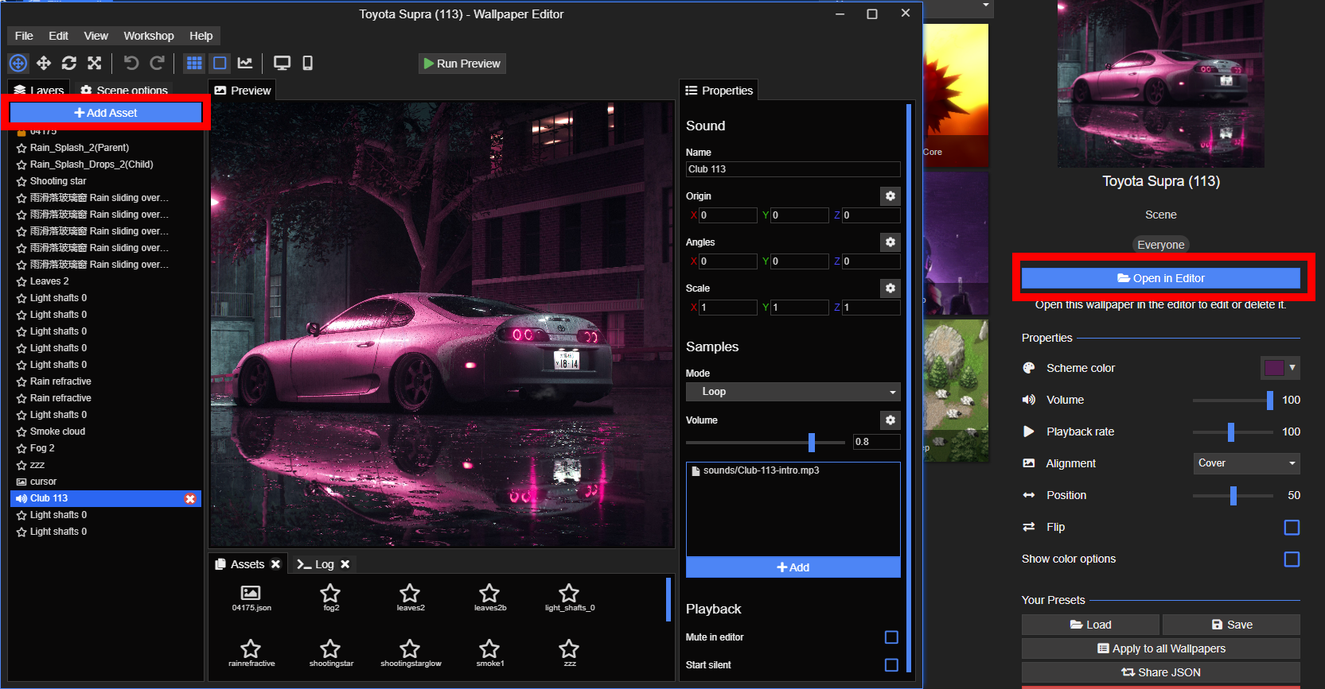
Task: Open the Samples Mode Loop dropdown
Action: [793, 392]
